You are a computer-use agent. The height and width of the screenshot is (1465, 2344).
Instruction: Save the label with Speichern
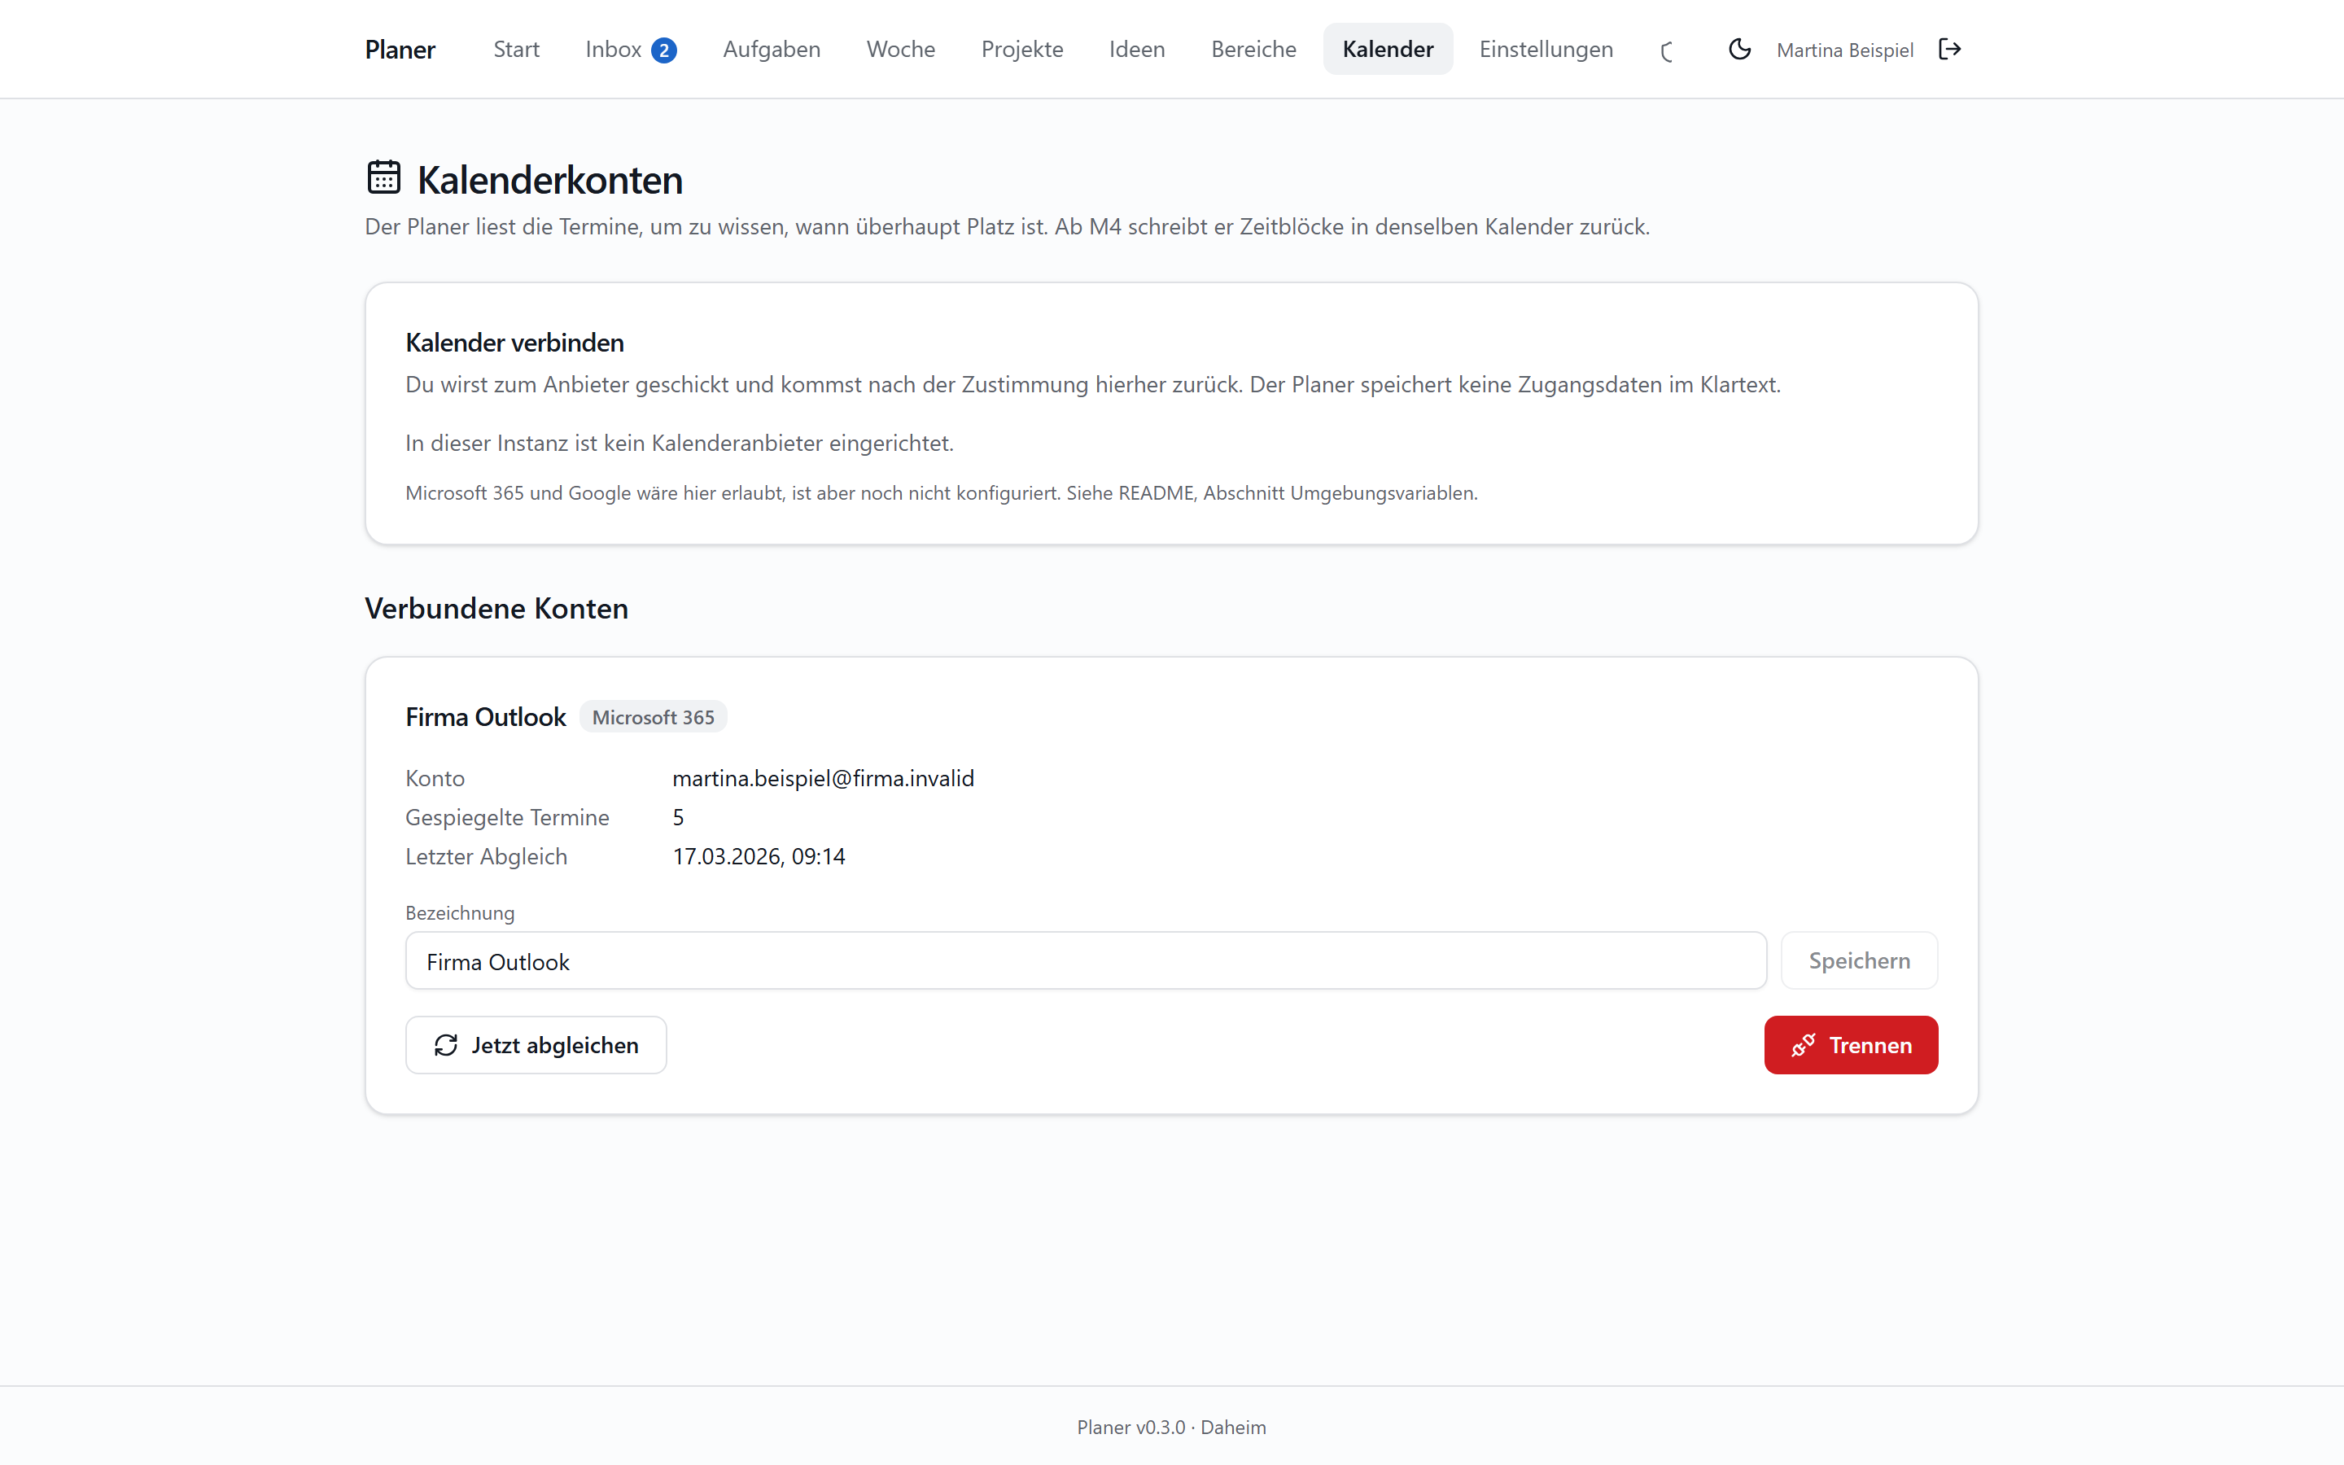click(1859, 961)
